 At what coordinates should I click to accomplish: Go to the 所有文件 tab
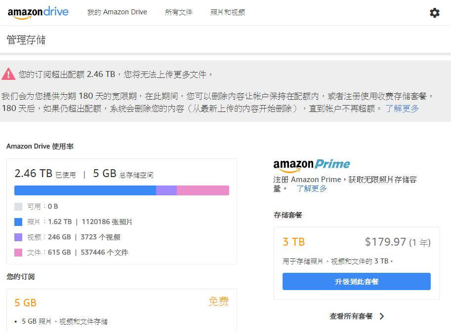pyautogui.click(x=178, y=12)
